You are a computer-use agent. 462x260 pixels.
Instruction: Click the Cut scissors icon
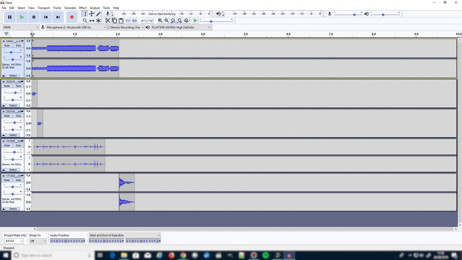tap(108, 21)
